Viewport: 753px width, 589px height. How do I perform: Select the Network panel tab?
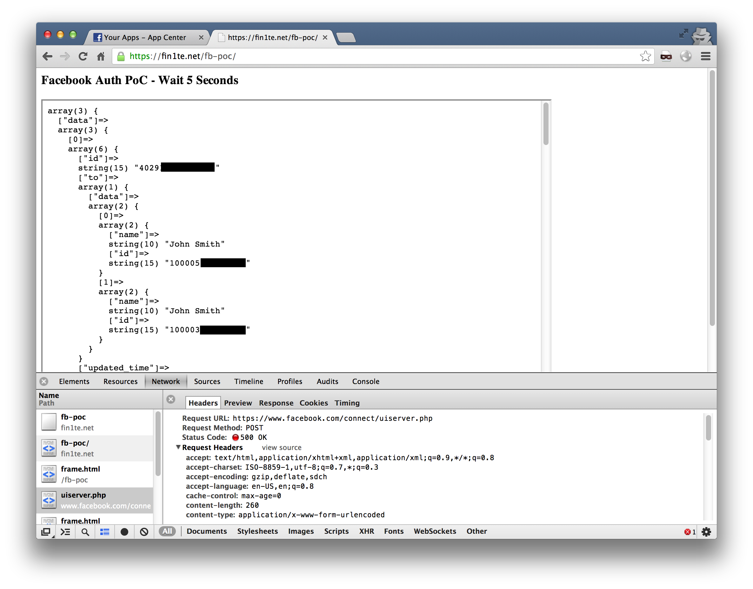click(166, 381)
